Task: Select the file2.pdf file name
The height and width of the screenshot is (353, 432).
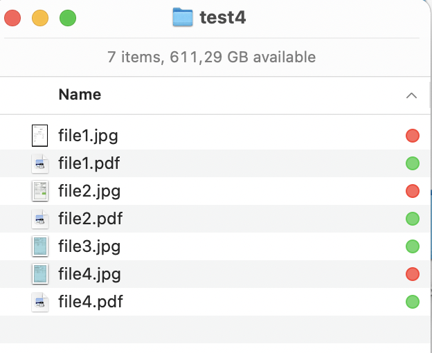Action: pyautogui.click(x=90, y=219)
